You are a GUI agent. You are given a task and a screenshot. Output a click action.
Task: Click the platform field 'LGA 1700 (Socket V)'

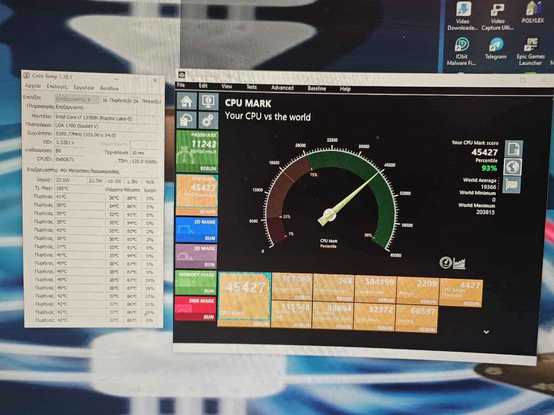(x=107, y=126)
